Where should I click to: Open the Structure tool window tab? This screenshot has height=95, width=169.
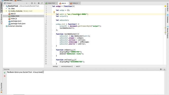point(1,19)
